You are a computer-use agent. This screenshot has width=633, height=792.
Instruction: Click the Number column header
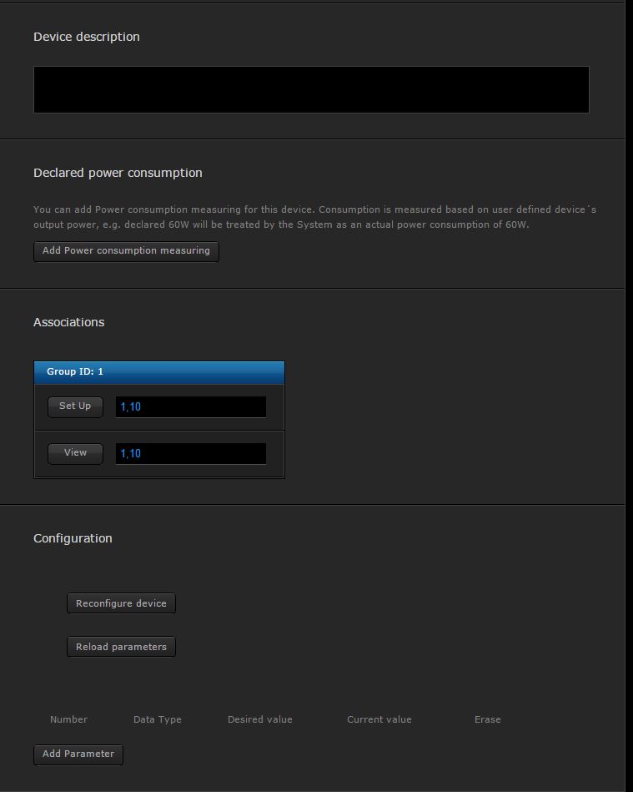(x=68, y=719)
